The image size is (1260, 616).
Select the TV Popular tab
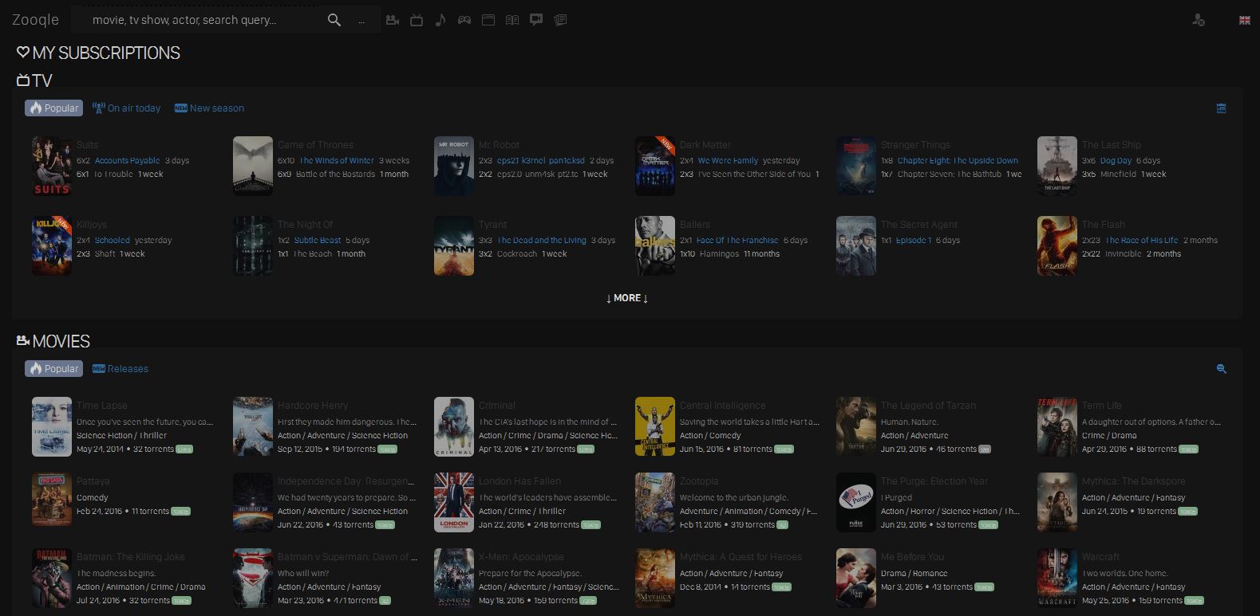53,108
